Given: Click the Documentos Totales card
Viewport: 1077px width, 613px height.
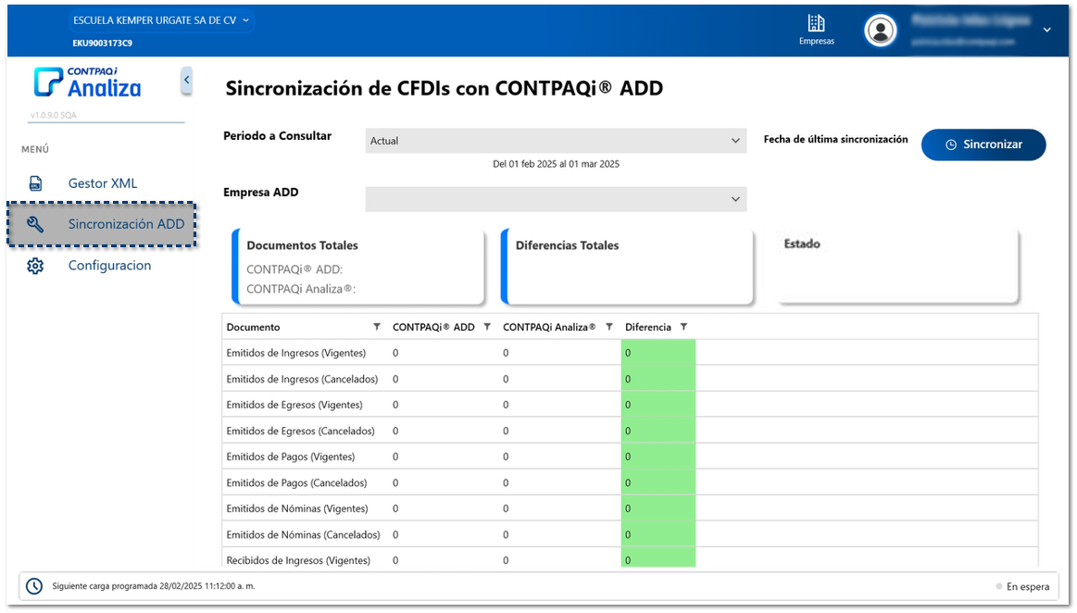Looking at the screenshot, I should pyautogui.click(x=357, y=267).
